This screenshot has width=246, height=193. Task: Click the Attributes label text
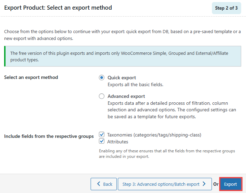(x=117, y=142)
